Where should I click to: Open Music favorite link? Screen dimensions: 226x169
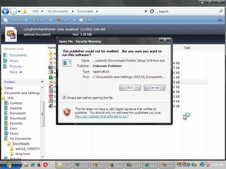coord(14,61)
